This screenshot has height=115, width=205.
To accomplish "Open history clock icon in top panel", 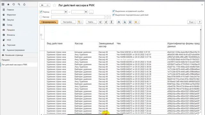I will pos(13,4).
